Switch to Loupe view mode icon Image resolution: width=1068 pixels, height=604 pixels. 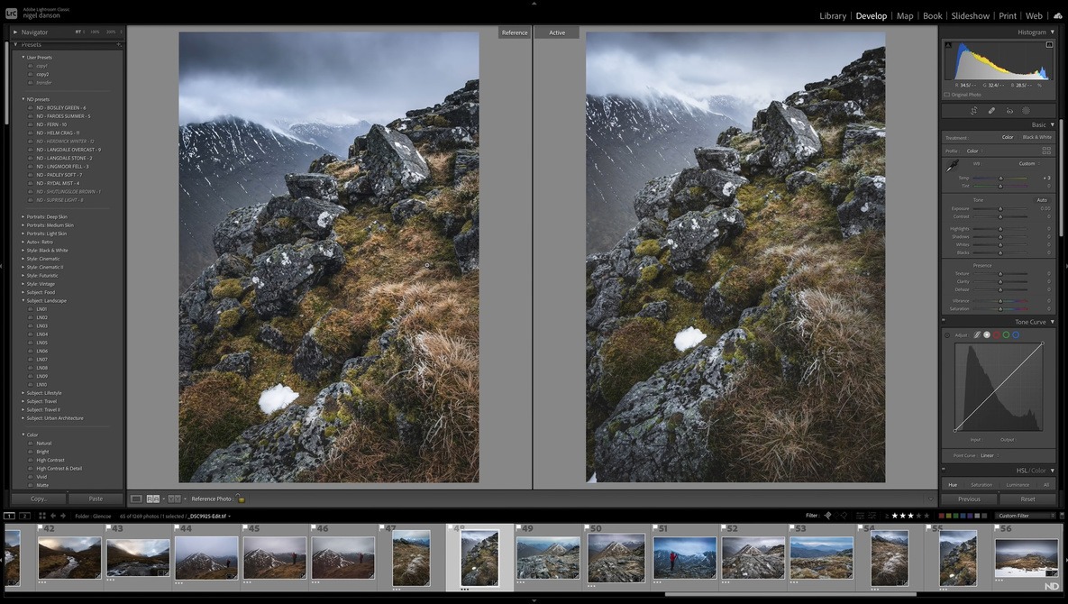[x=136, y=499]
